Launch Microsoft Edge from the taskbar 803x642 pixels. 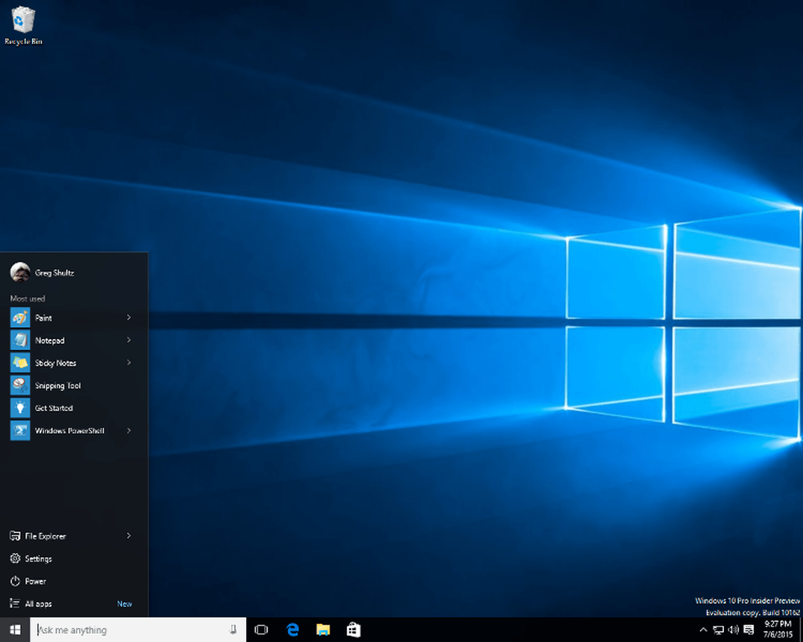(x=292, y=629)
